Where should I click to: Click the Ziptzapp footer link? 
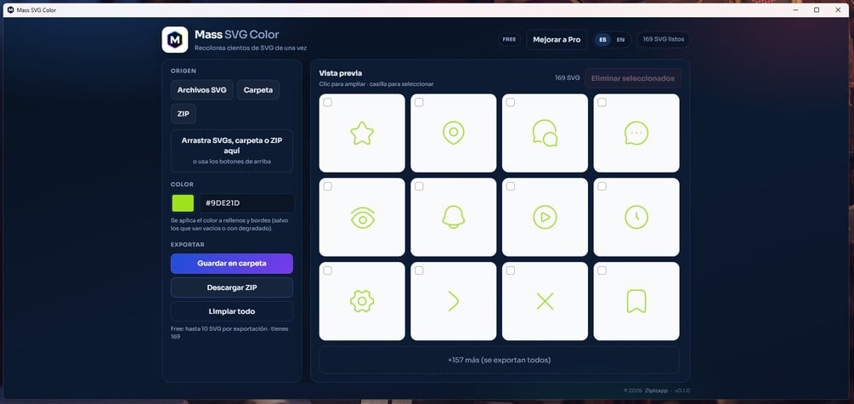point(658,391)
